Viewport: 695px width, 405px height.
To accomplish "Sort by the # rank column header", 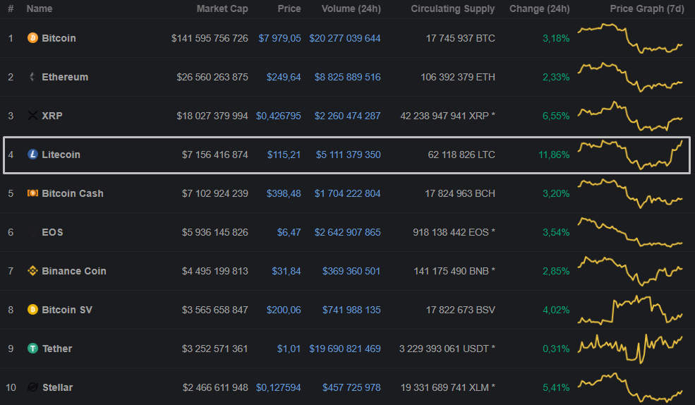I will coord(11,8).
